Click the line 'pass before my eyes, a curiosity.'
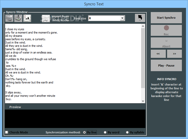The height and width of the screenshot is (139, 188). click(x=26, y=39)
